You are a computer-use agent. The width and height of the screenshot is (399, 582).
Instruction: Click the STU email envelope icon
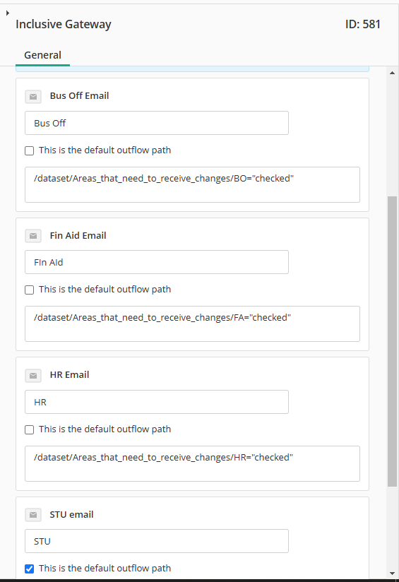click(x=33, y=515)
